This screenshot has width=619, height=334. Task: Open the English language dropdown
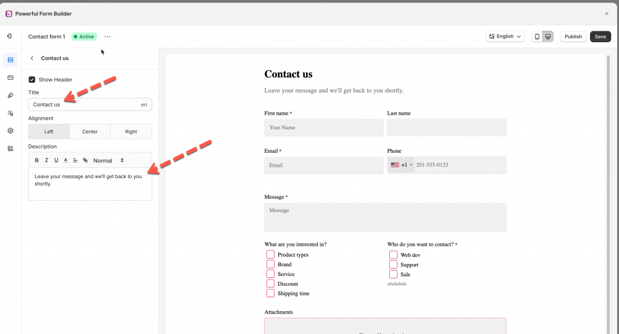[505, 37]
